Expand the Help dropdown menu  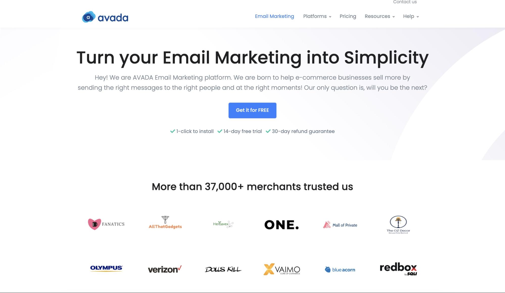tap(411, 16)
